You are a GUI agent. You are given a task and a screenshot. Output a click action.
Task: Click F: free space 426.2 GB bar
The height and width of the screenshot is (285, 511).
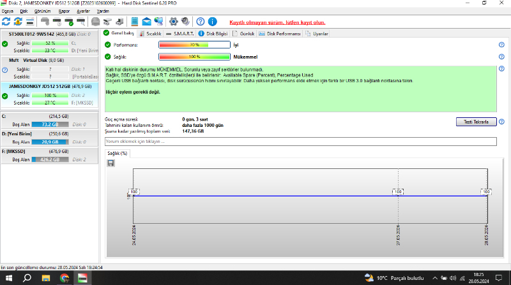click(50, 159)
